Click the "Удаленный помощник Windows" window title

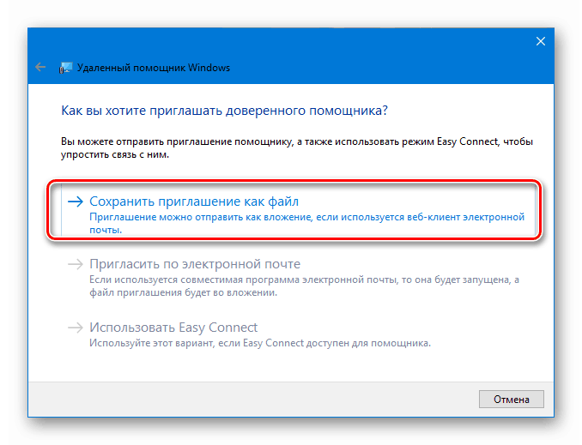coord(154,68)
